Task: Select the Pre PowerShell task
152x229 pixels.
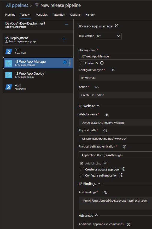Action: [x=38, y=51]
